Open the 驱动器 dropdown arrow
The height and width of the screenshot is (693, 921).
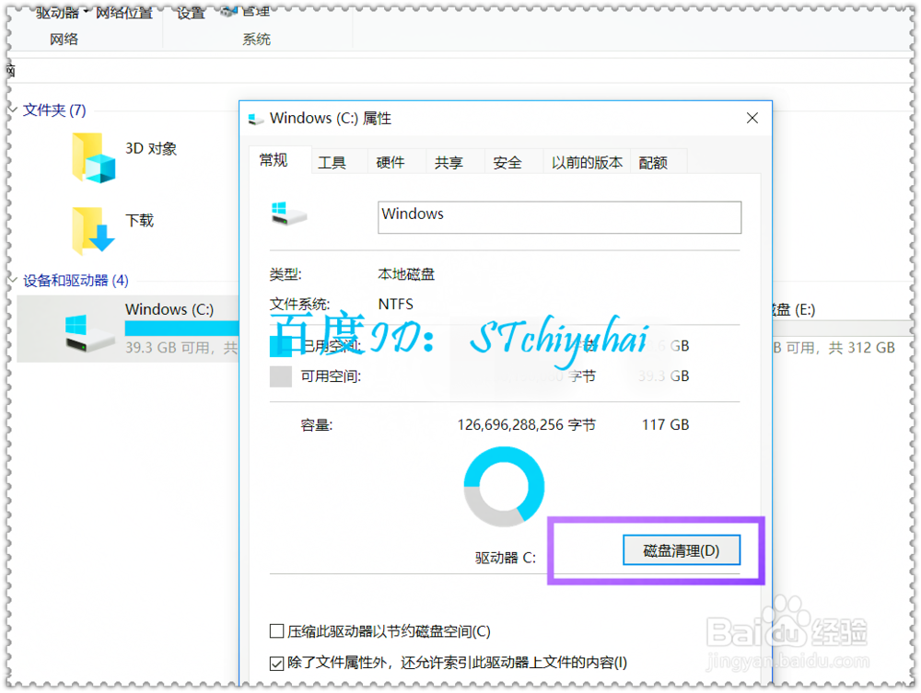coord(87,10)
